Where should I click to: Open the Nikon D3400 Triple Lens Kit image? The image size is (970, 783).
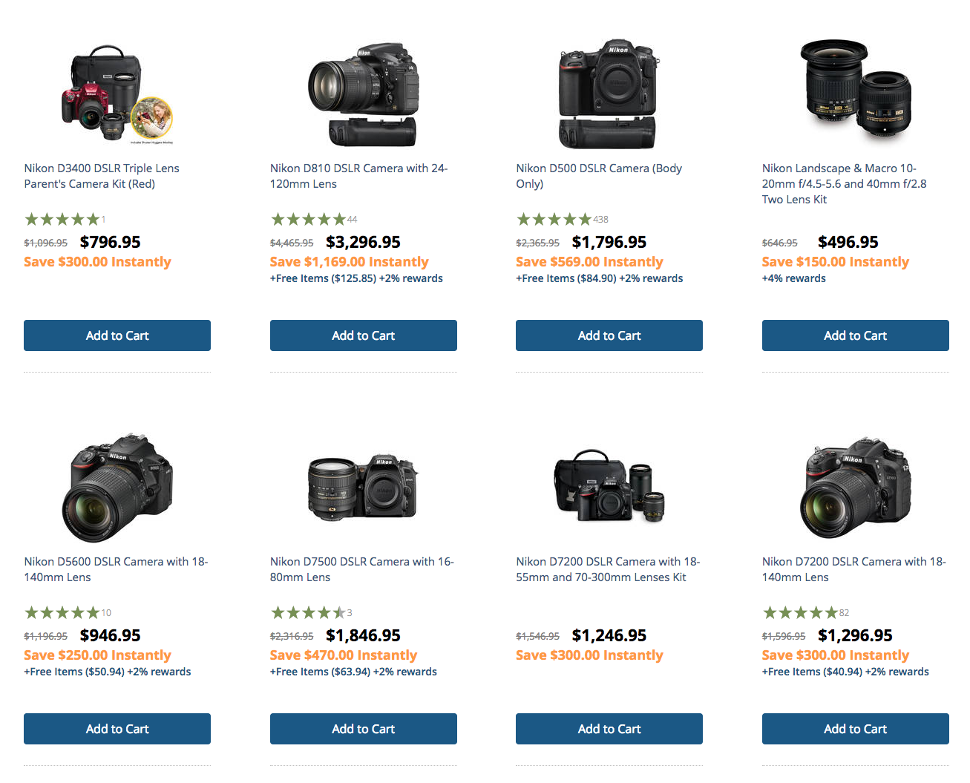coord(117,95)
